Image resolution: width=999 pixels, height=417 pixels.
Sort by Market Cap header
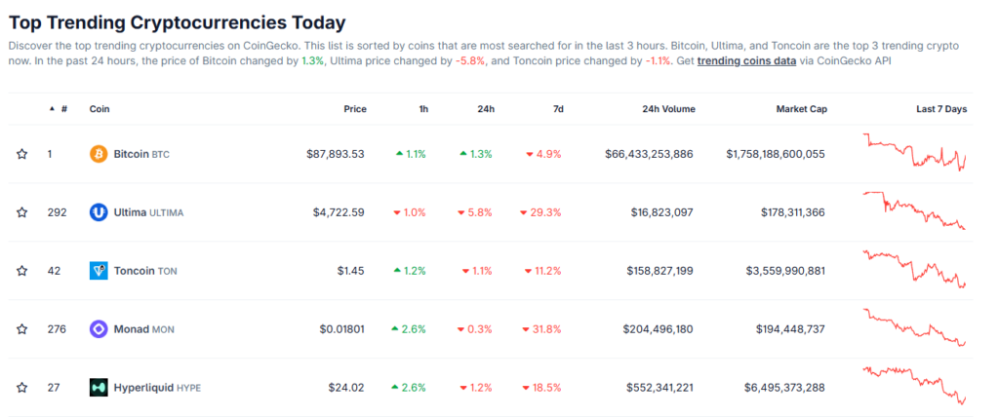(801, 109)
